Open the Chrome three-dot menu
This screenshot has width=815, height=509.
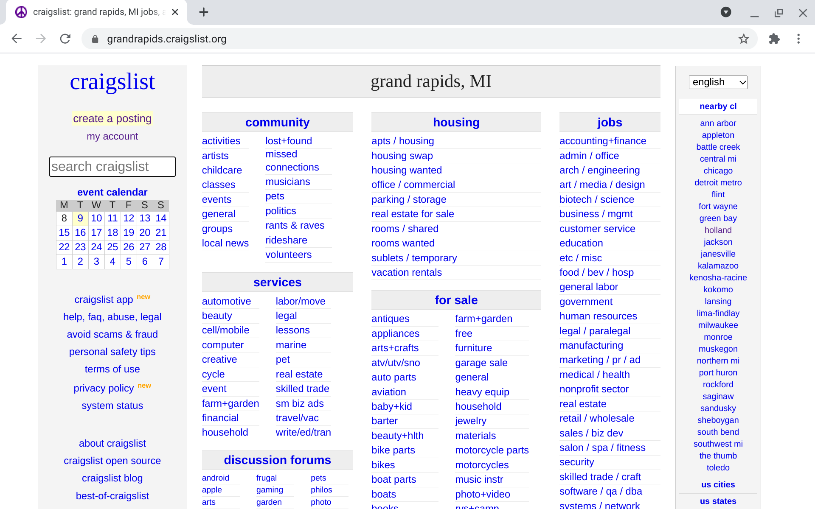point(798,39)
